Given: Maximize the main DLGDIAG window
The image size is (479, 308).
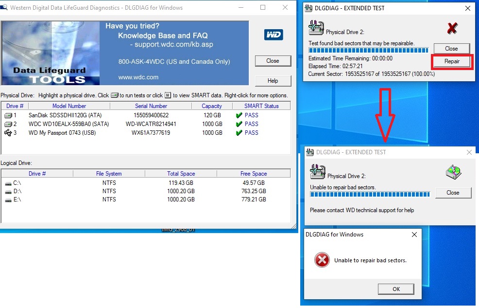Looking at the screenshot, I should pos(263,7).
